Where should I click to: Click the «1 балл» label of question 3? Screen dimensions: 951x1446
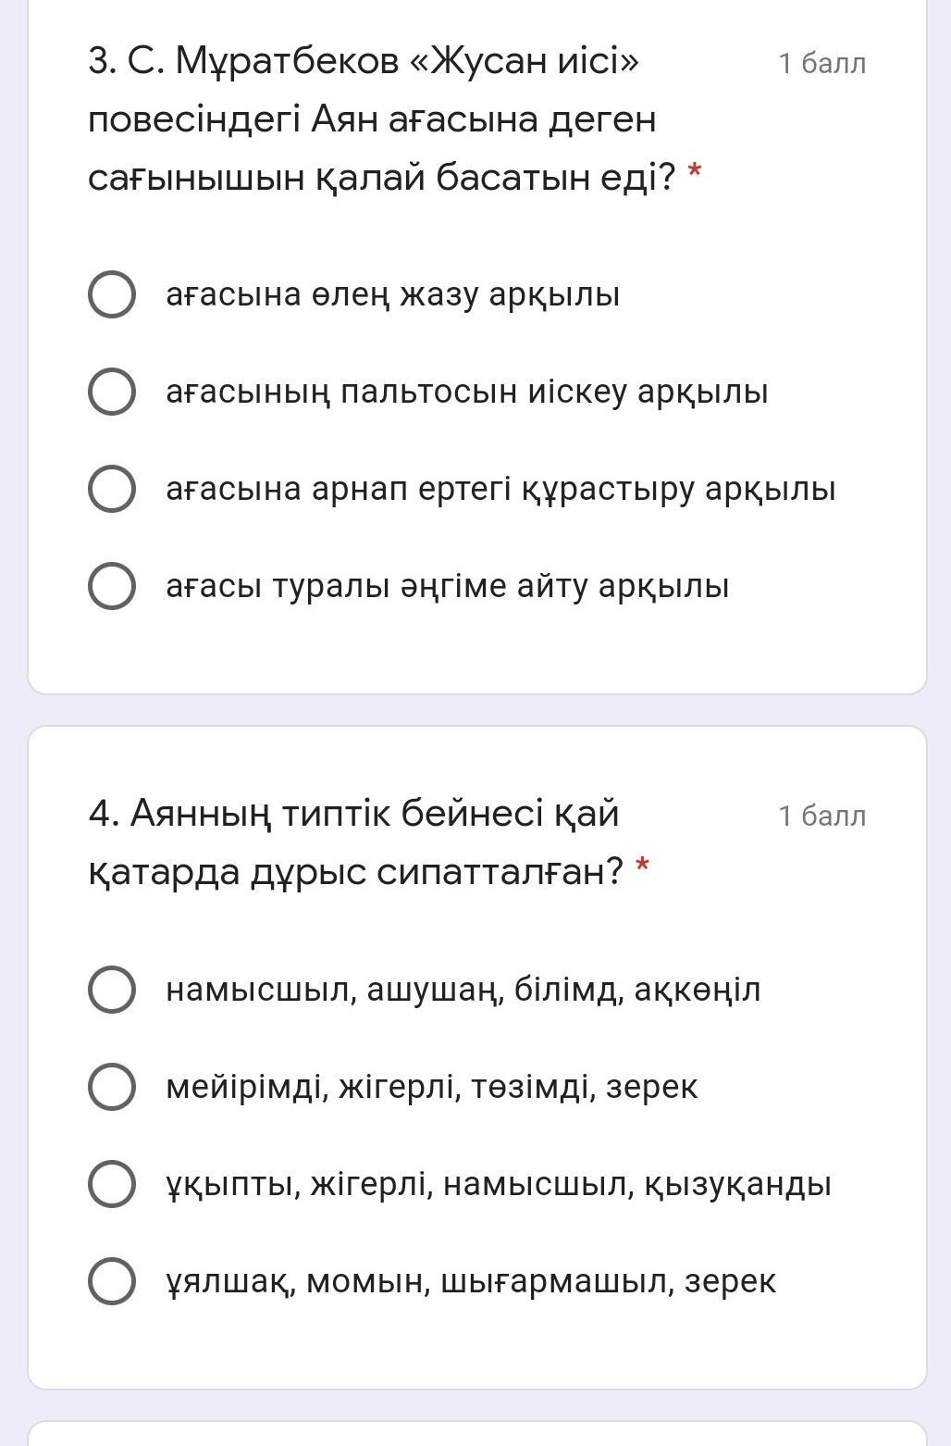click(x=821, y=63)
